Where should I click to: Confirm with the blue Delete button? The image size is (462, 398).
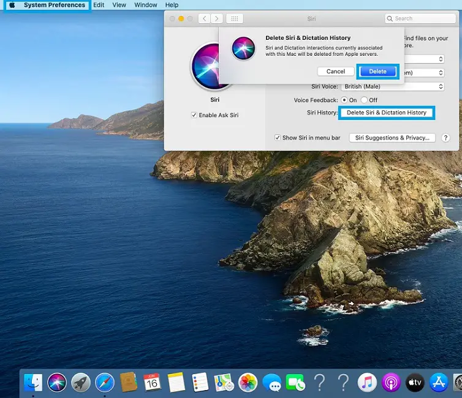(377, 72)
